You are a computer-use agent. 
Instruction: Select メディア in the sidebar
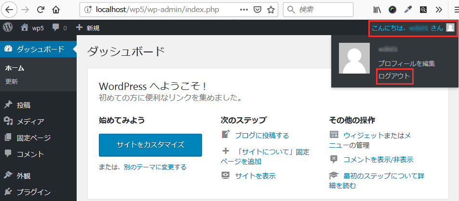(x=30, y=121)
